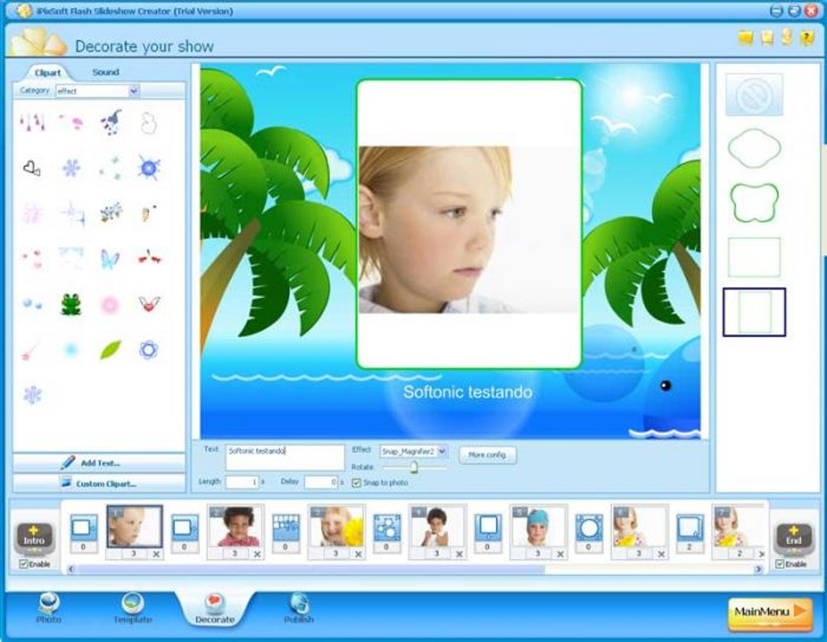Select the butterfly-shaped photo frame on the right
Viewport: 827px width, 642px height.
click(x=753, y=203)
